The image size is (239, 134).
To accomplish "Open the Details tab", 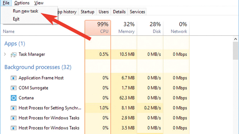I will click(119, 12).
